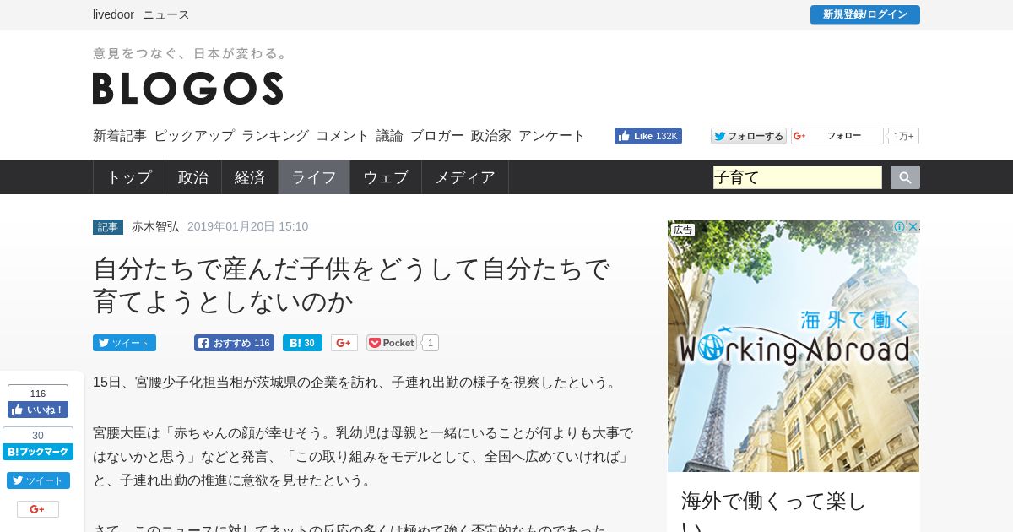Open the トップ tab
The height and width of the screenshot is (532, 1013).
(129, 177)
